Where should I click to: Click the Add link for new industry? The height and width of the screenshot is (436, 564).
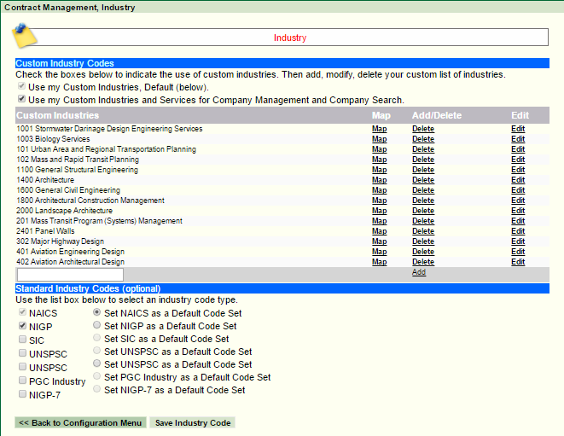(x=419, y=273)
